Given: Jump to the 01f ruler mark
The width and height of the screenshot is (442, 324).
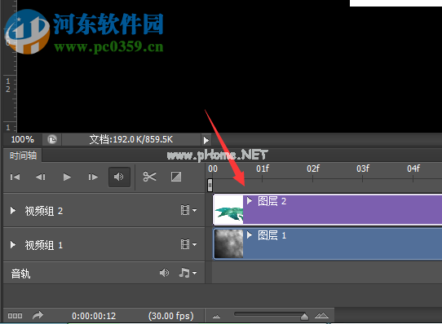Looking at the screenshot, I should click(263, 169).
